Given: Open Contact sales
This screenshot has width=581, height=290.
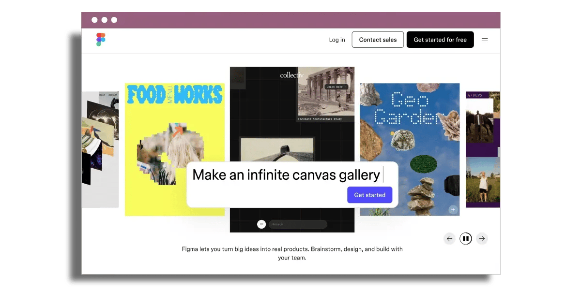Looking at the screenshot, I should (378, 39).
